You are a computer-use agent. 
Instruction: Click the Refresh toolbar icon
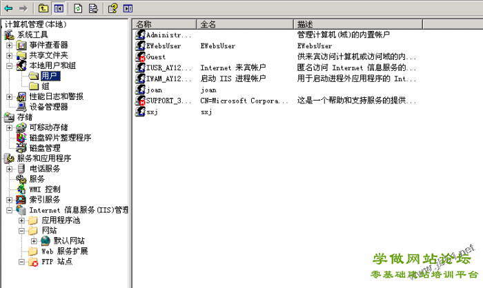coord(78,8)
